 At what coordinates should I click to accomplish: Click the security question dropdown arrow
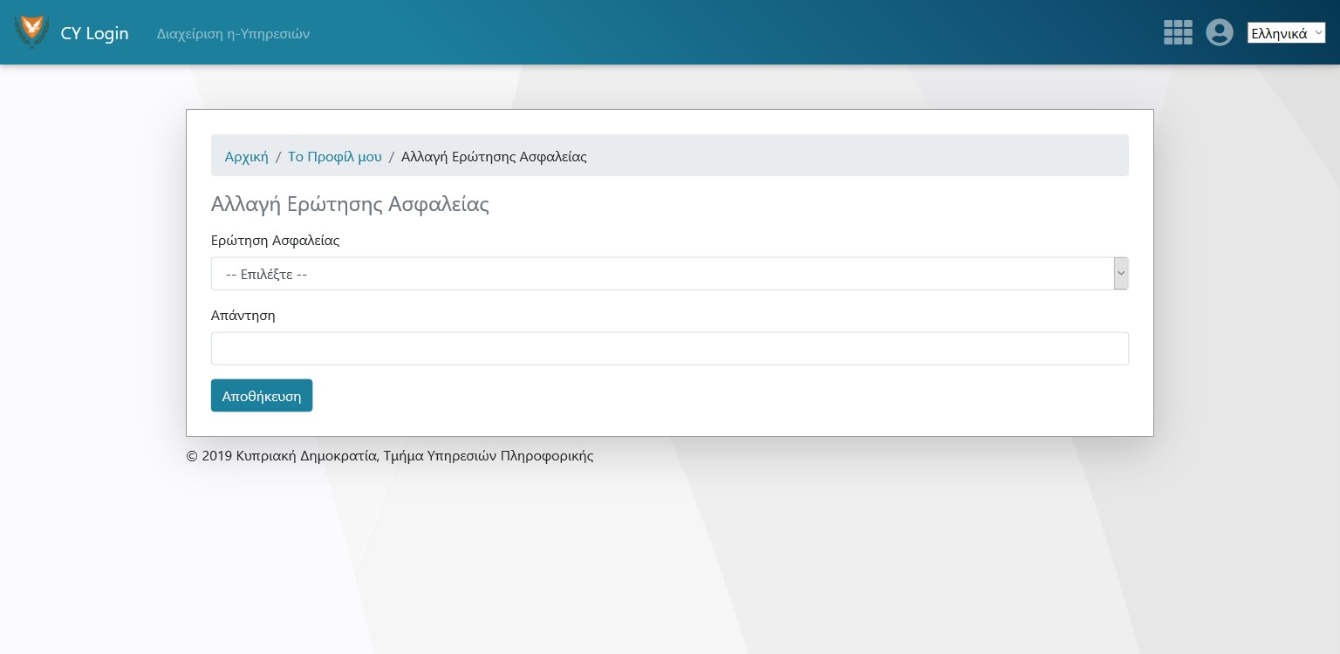(x=1121, y=274)
